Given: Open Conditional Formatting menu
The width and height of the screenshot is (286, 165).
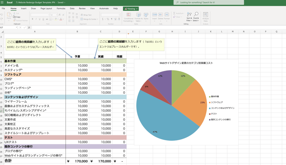Looking at the screenshot, I should click(x=129, y=17).
